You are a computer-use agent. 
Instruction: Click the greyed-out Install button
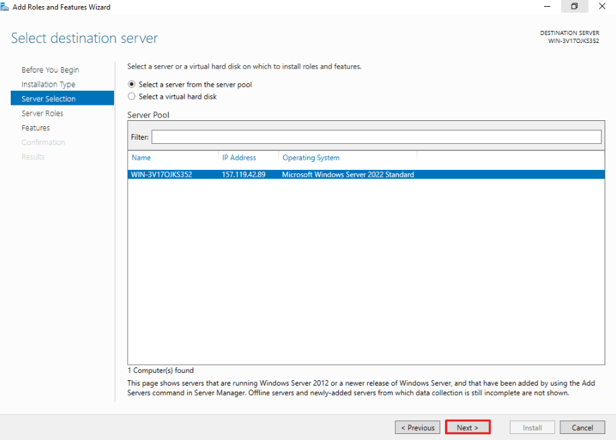point(532,427)
